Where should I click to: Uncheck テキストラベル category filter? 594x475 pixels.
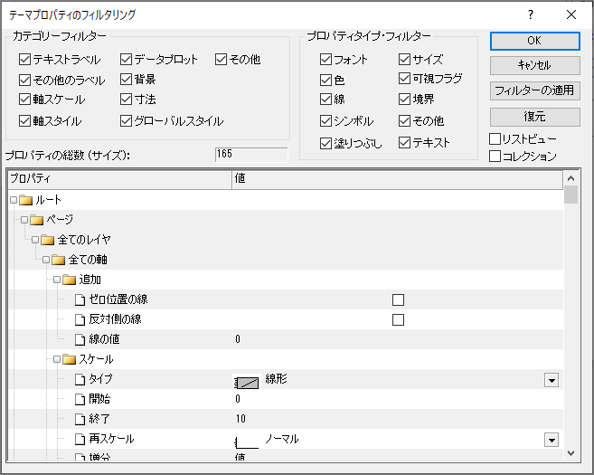coord(24,60)
